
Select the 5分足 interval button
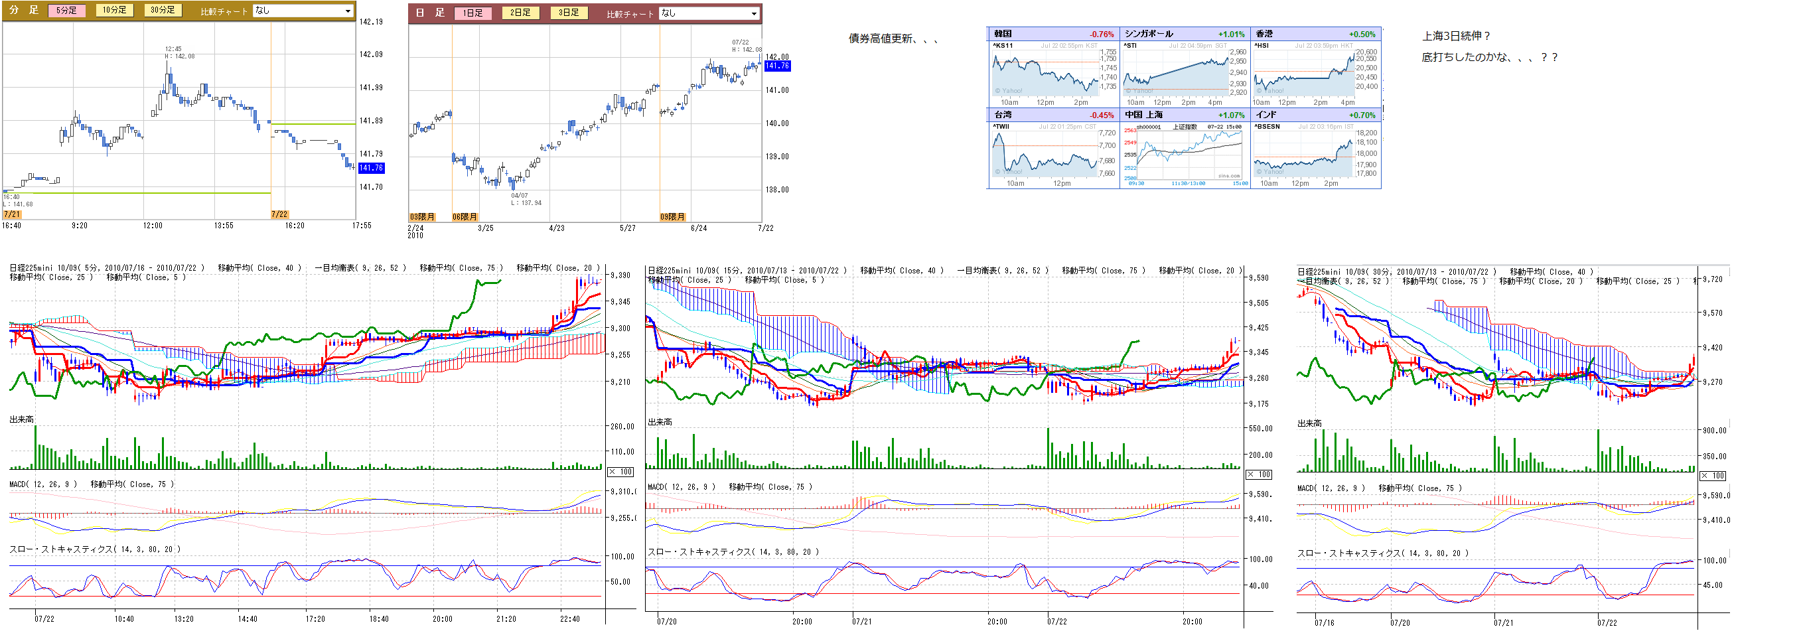(x=66, y=11)
